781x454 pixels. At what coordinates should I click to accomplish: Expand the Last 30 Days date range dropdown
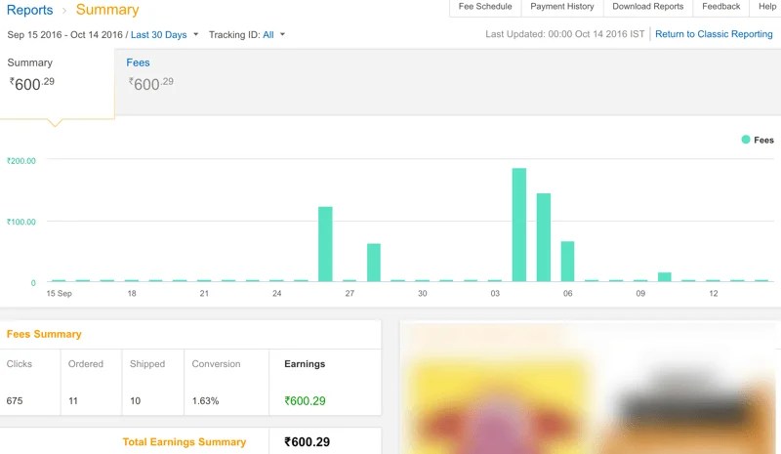(x=164, y=35)
